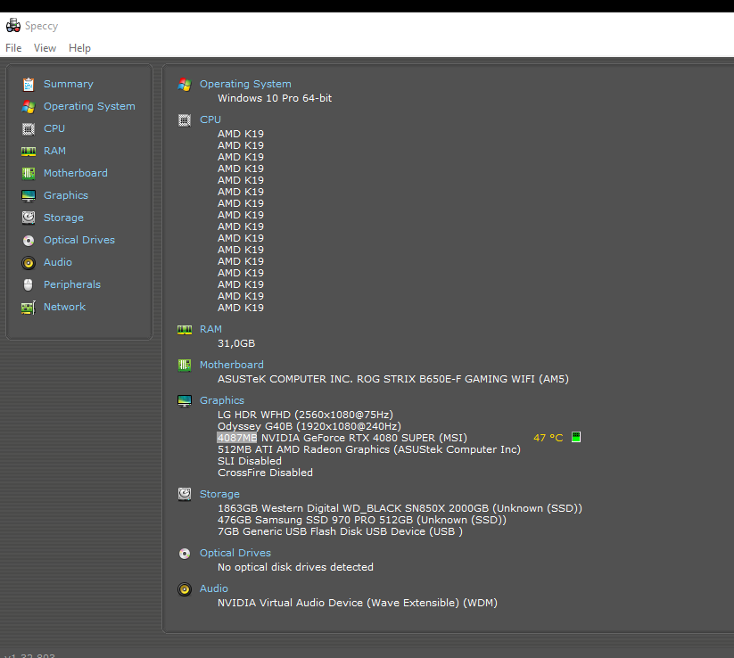Select Summary in the sidebar
Screen dimensions: 734x658
point(69,84)
